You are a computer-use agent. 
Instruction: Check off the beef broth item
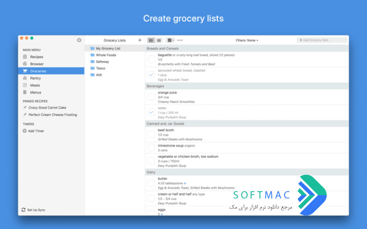coord(151,134)
